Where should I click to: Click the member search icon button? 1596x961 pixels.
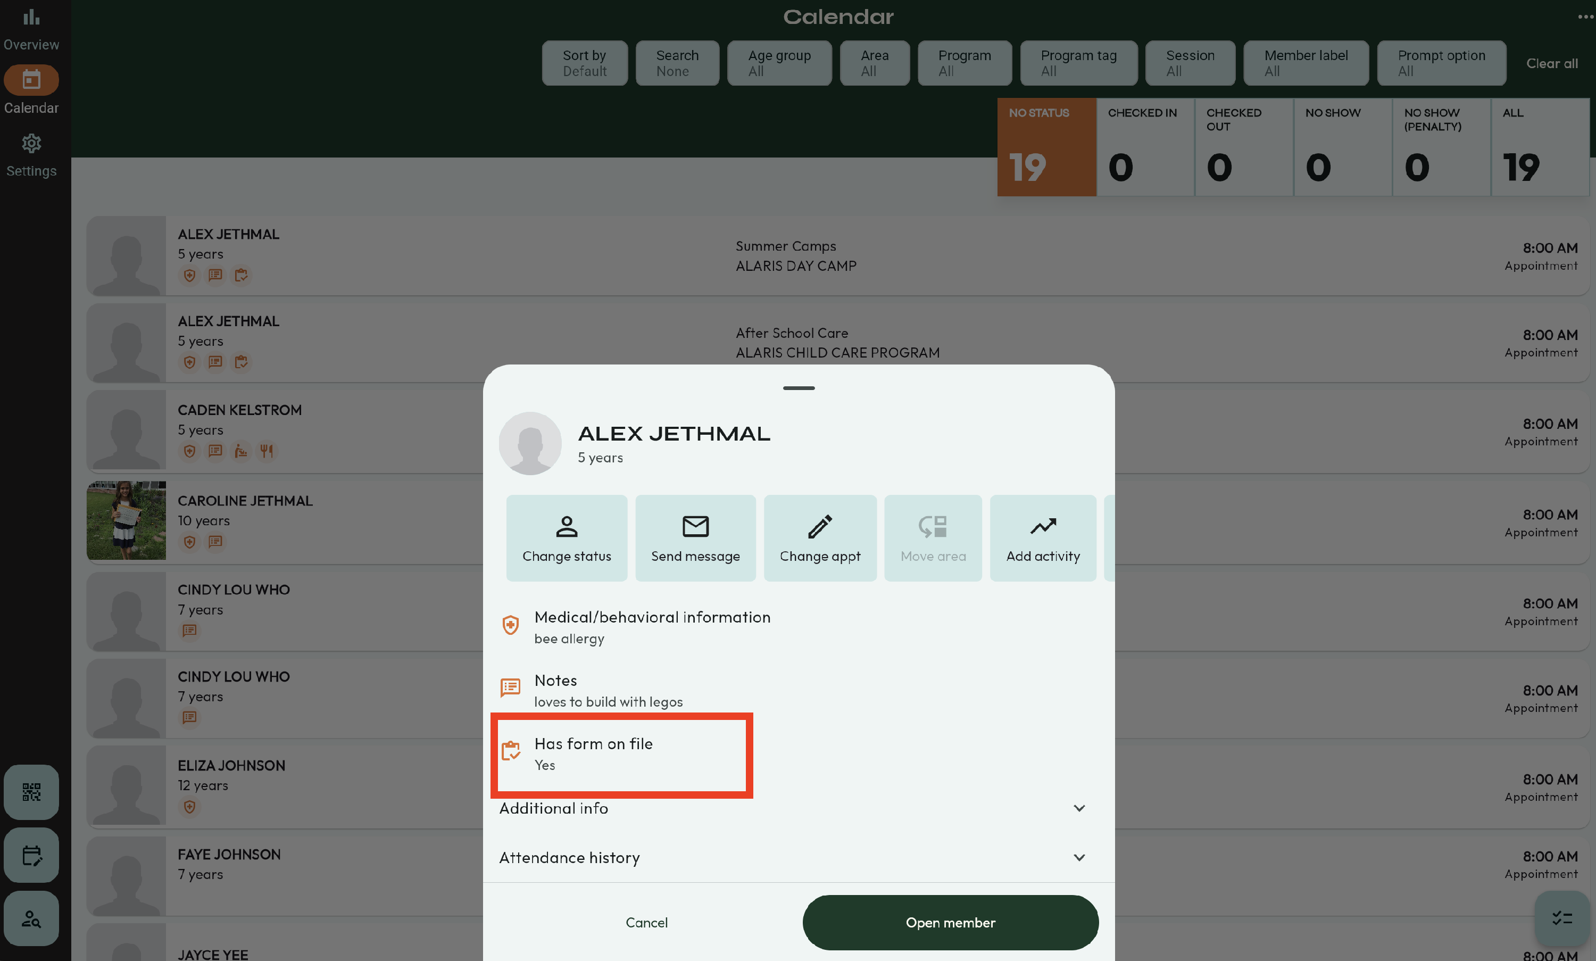point(31,917)
